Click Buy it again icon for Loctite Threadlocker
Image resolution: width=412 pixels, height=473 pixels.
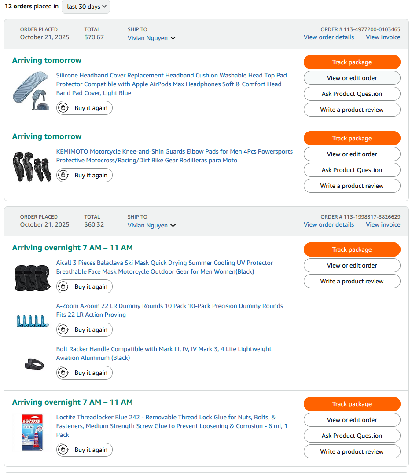63,450
